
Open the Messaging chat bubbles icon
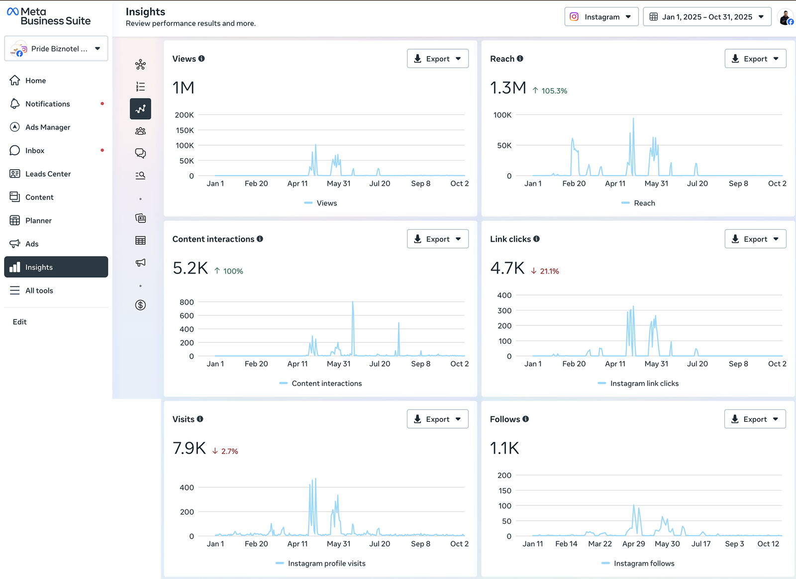click(x=140, y=153)
